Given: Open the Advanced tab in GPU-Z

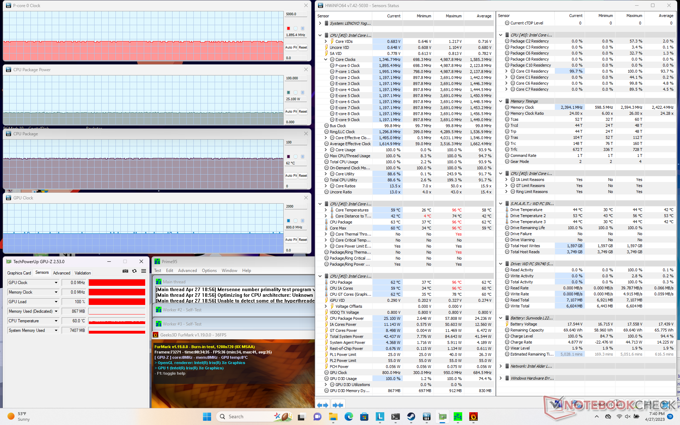Looking at the screenshot, I should pyautogui.click(x=62, y=273).
